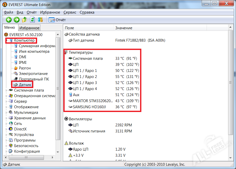This screenshot has height=169, width=236.
Task: Select the Суммарная информация tree item
Action: (37, 46)
